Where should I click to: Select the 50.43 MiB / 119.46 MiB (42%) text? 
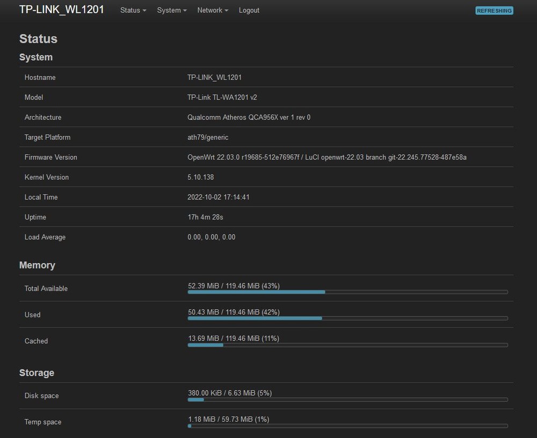pyautogui.click(x=234, y=312)
